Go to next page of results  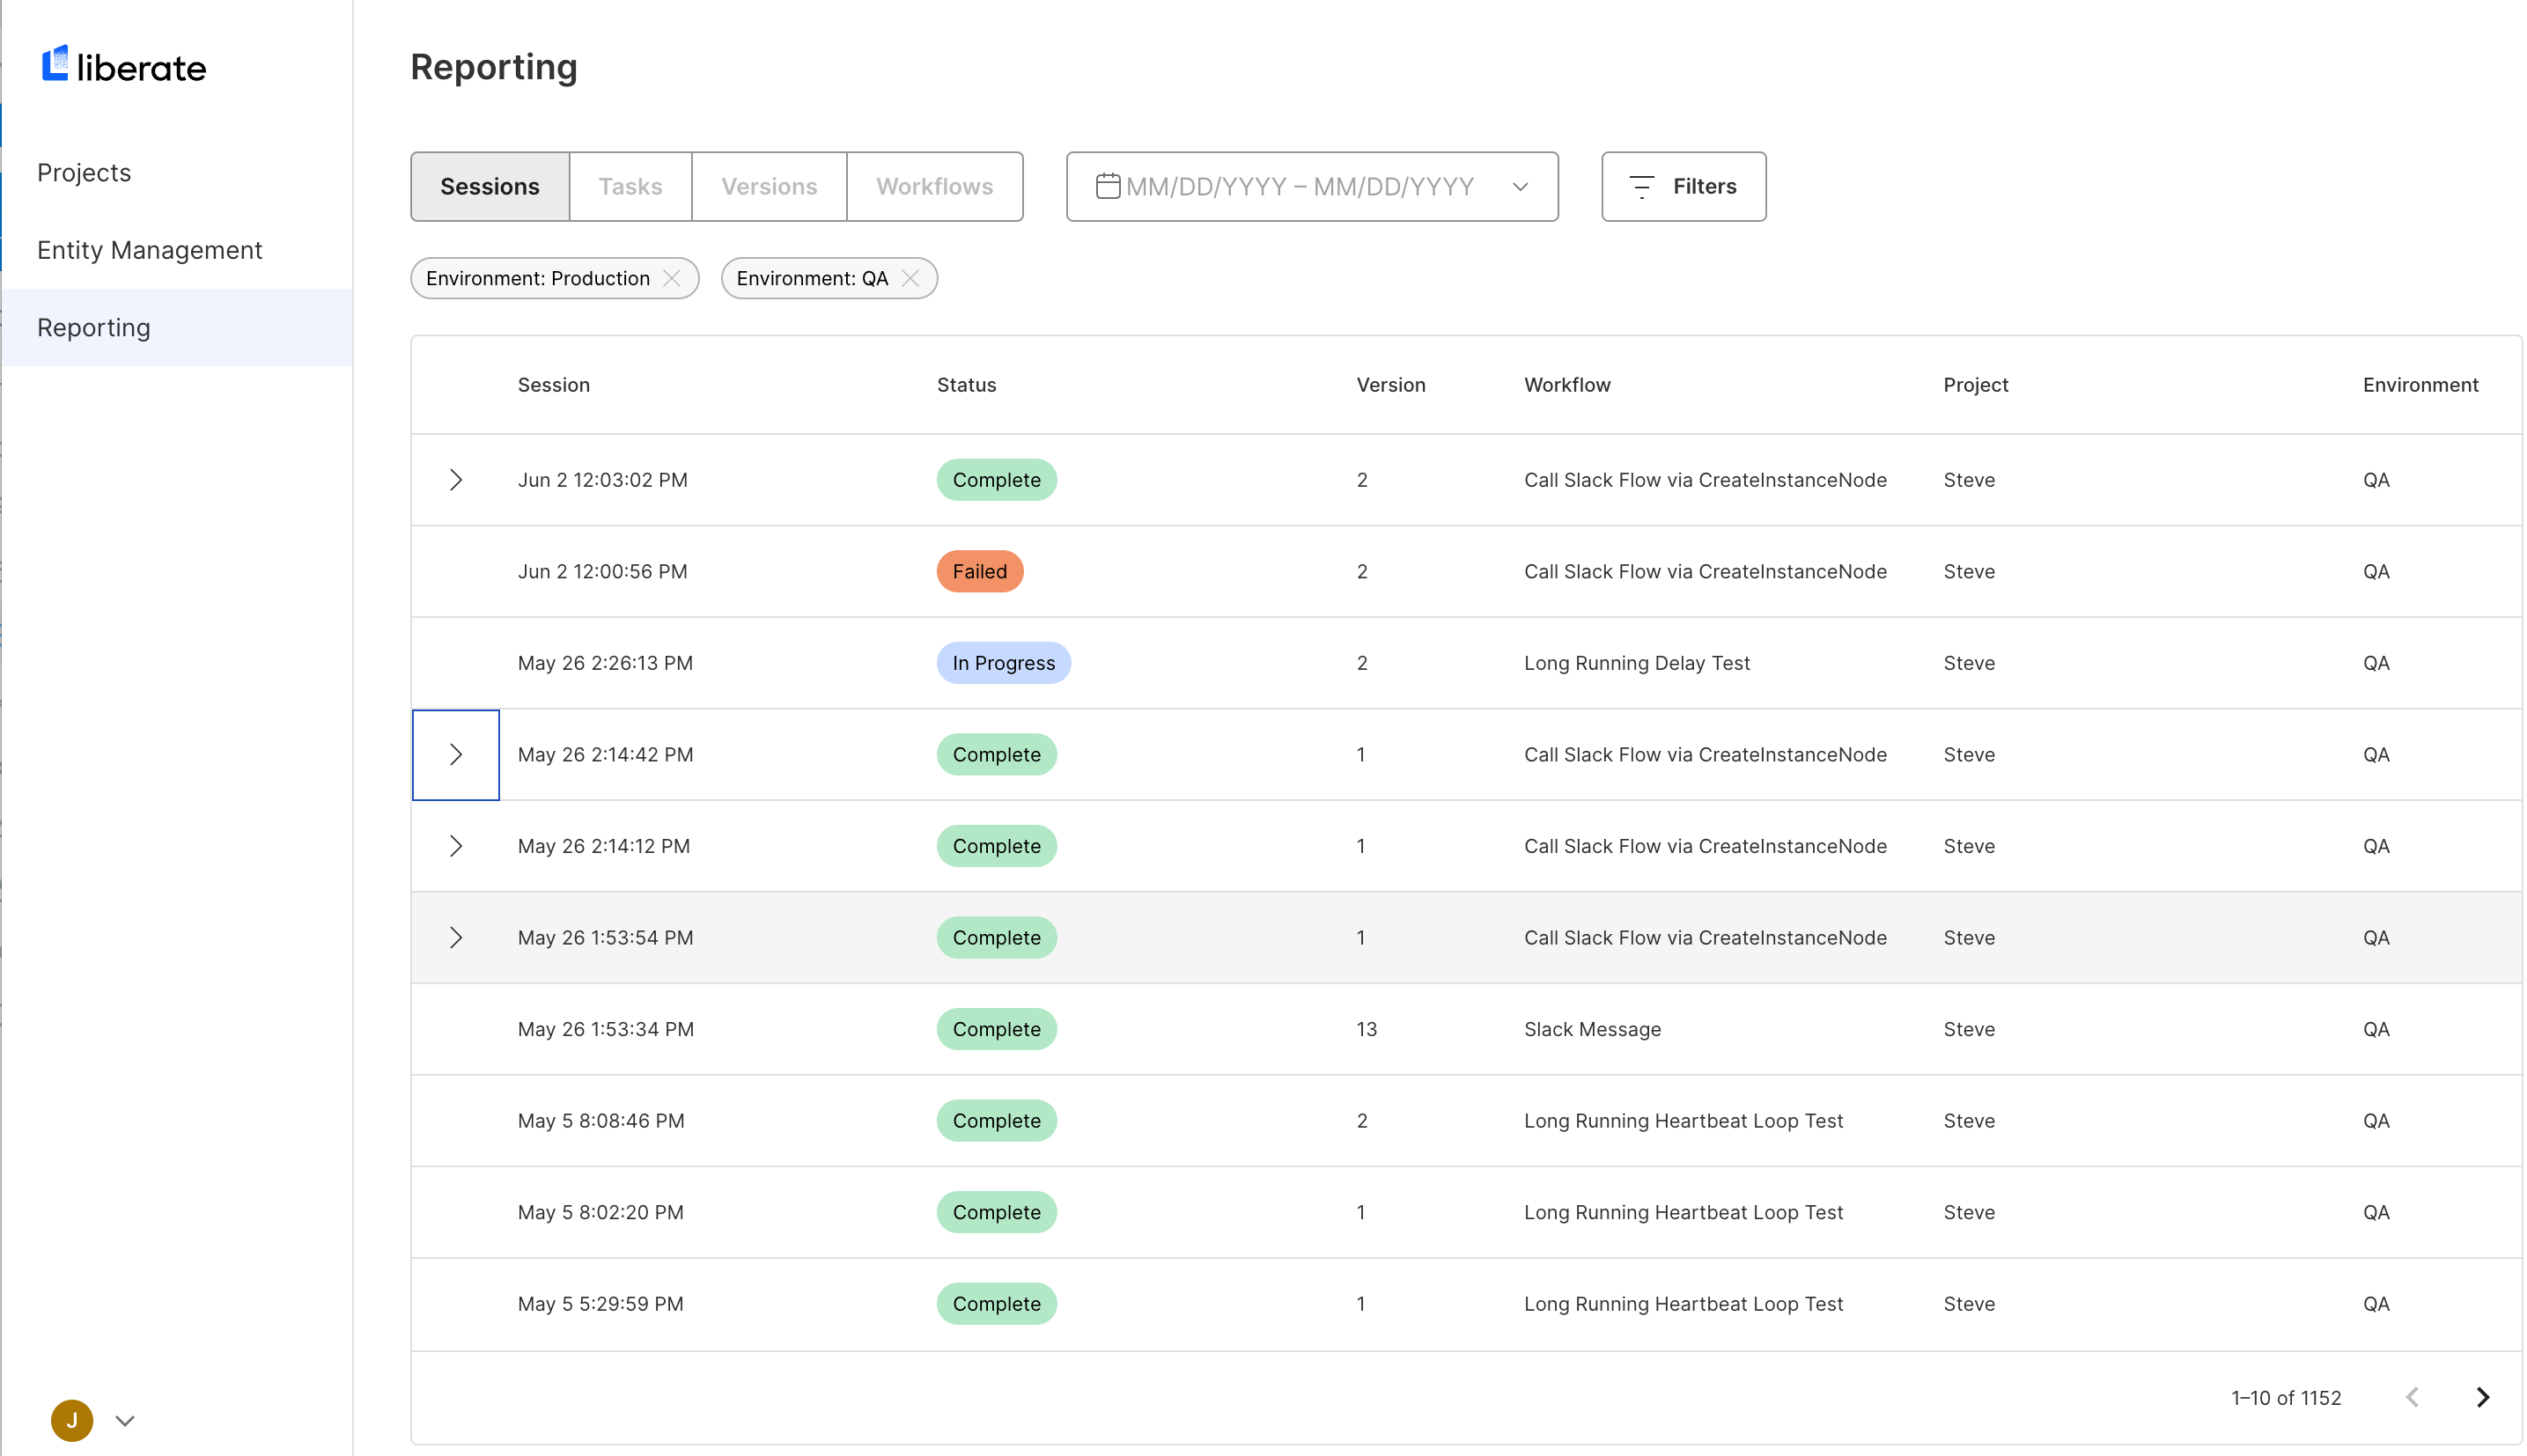coord(2482,1397)
